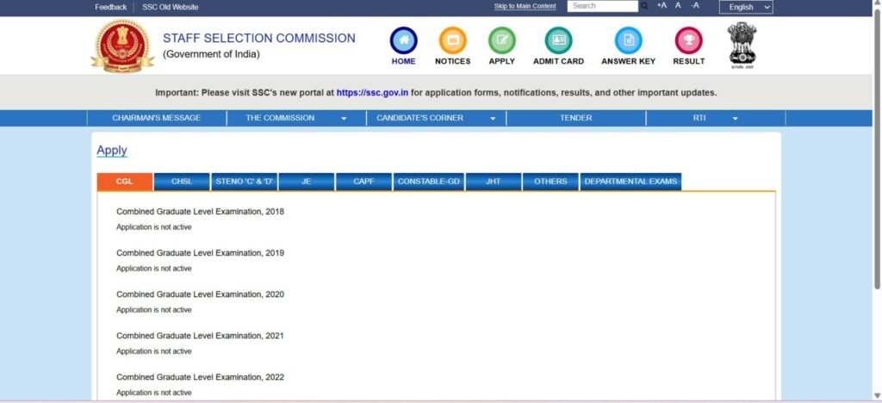The image size is (882, 403).
Task: Click the green Apply icon
Action: coord(501,40)
